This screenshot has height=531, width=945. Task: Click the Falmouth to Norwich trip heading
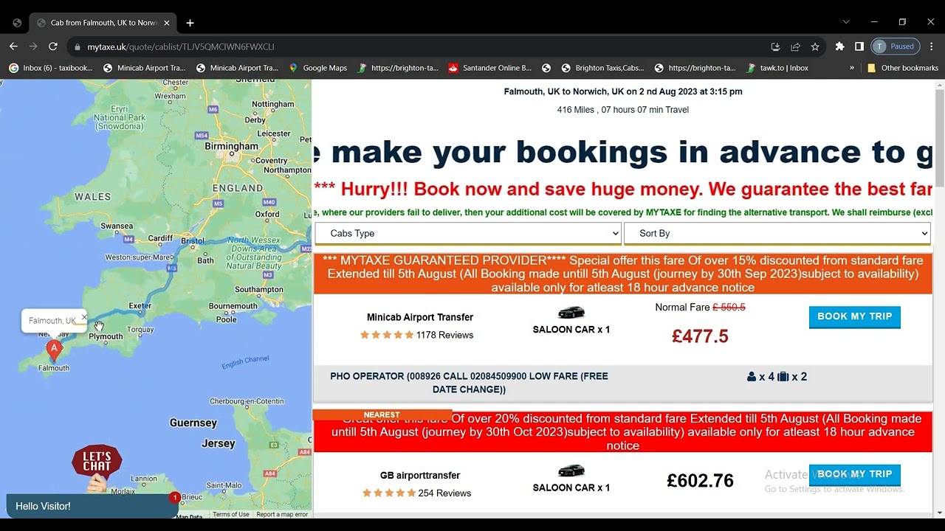click(623, 92)
